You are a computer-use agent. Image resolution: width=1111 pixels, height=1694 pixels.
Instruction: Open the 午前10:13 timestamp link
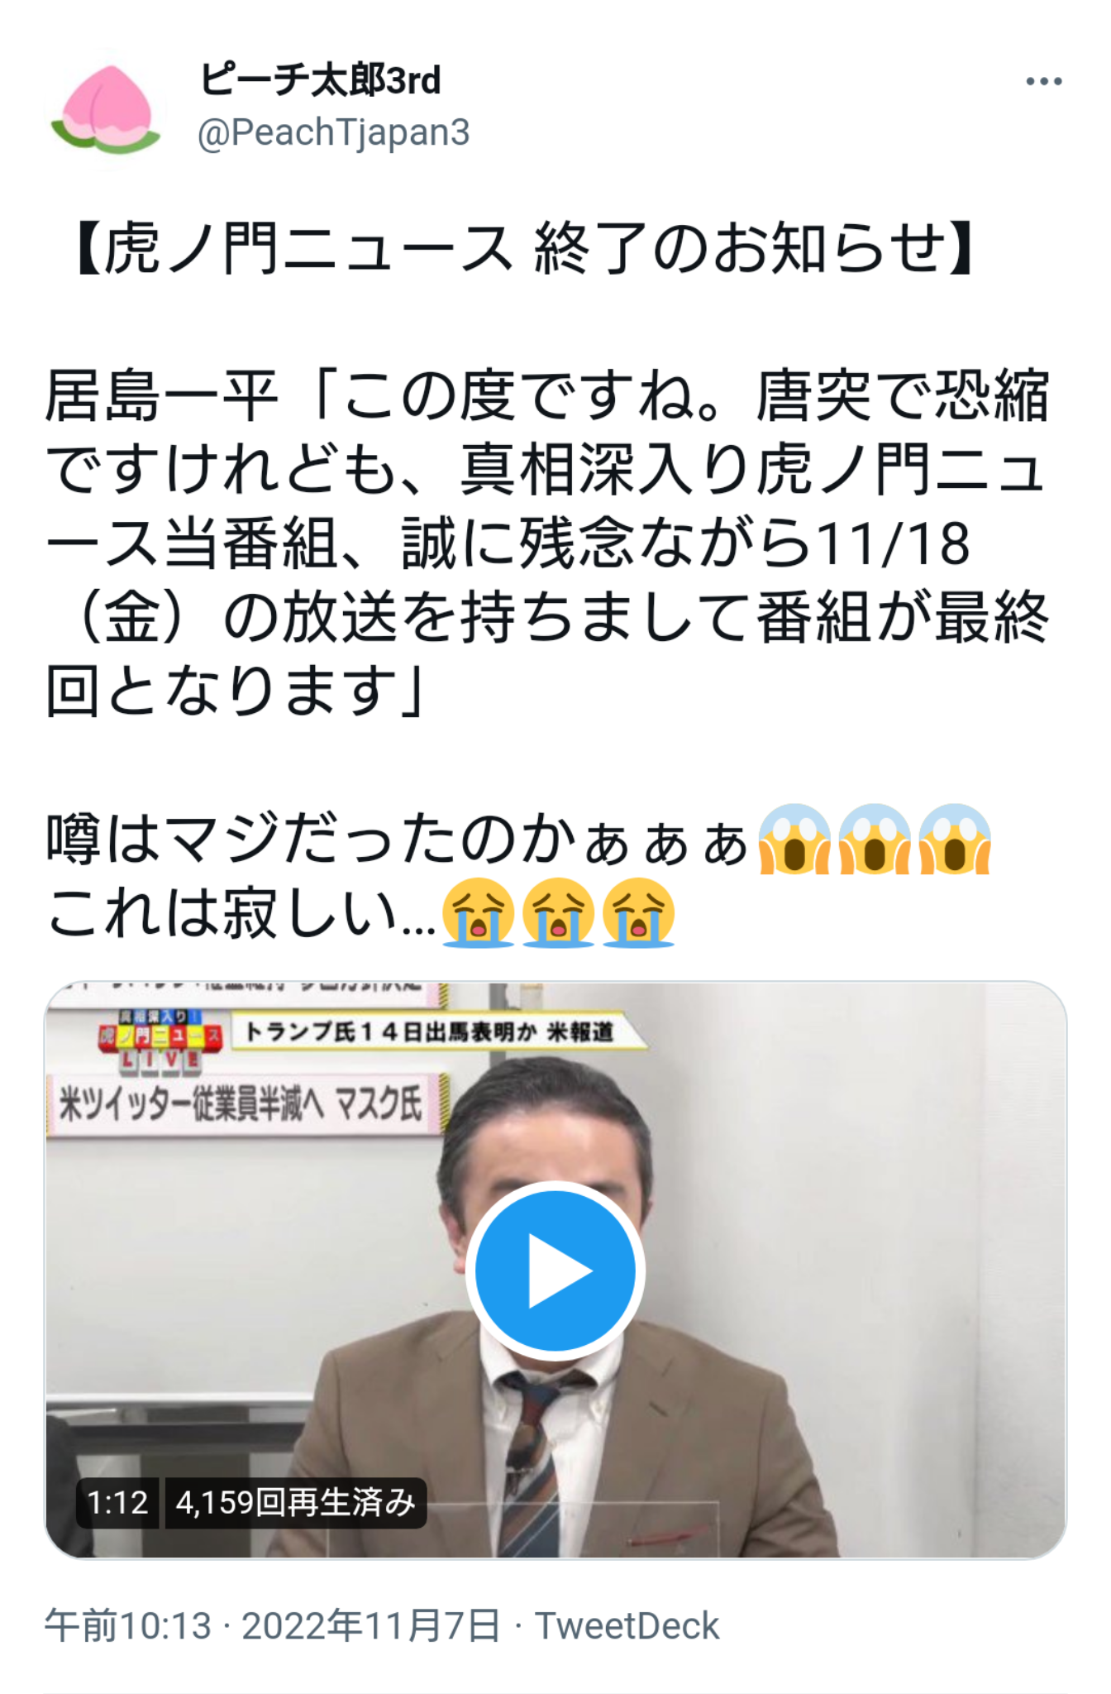[x=128, y=1625]
